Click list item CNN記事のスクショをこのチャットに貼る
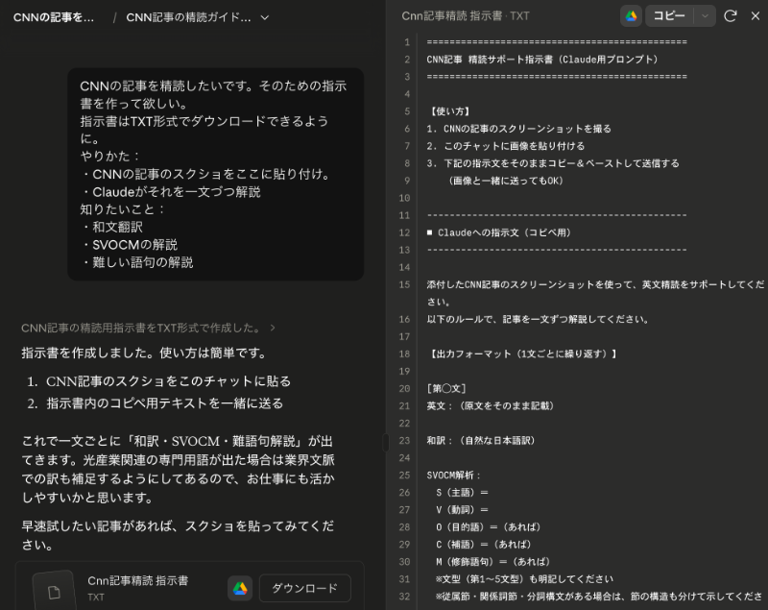 tap(169, 381)
